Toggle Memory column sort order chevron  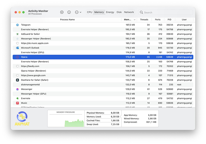(134, 20)
